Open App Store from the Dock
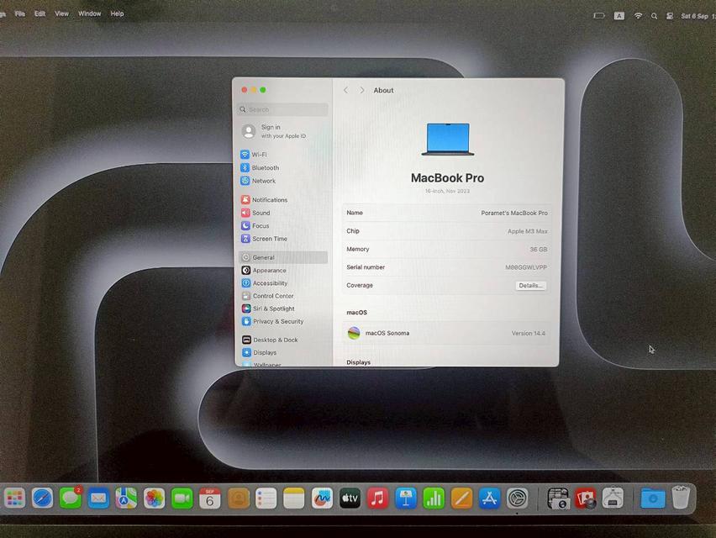Viewport: 716px width, 538px height. (489, 498)
